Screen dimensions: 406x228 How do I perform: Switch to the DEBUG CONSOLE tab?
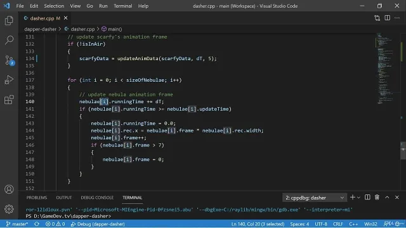(97, 198)
